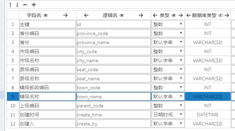
Task: Edit the 市级名称 field name input
Action: pyautogui.click(x=47, y=60)
